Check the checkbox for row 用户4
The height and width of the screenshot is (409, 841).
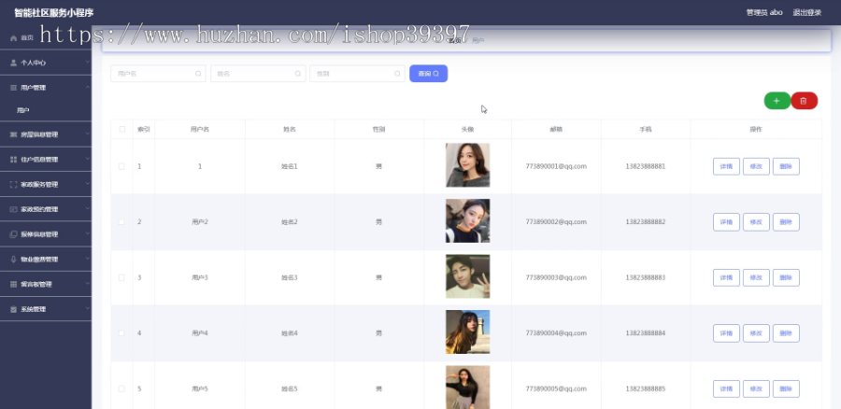pyautogui.click(x=121, y=332)
